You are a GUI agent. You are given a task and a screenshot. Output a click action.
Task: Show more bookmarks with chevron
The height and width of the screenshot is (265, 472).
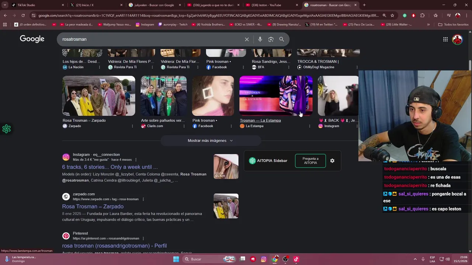pos(428,25)
